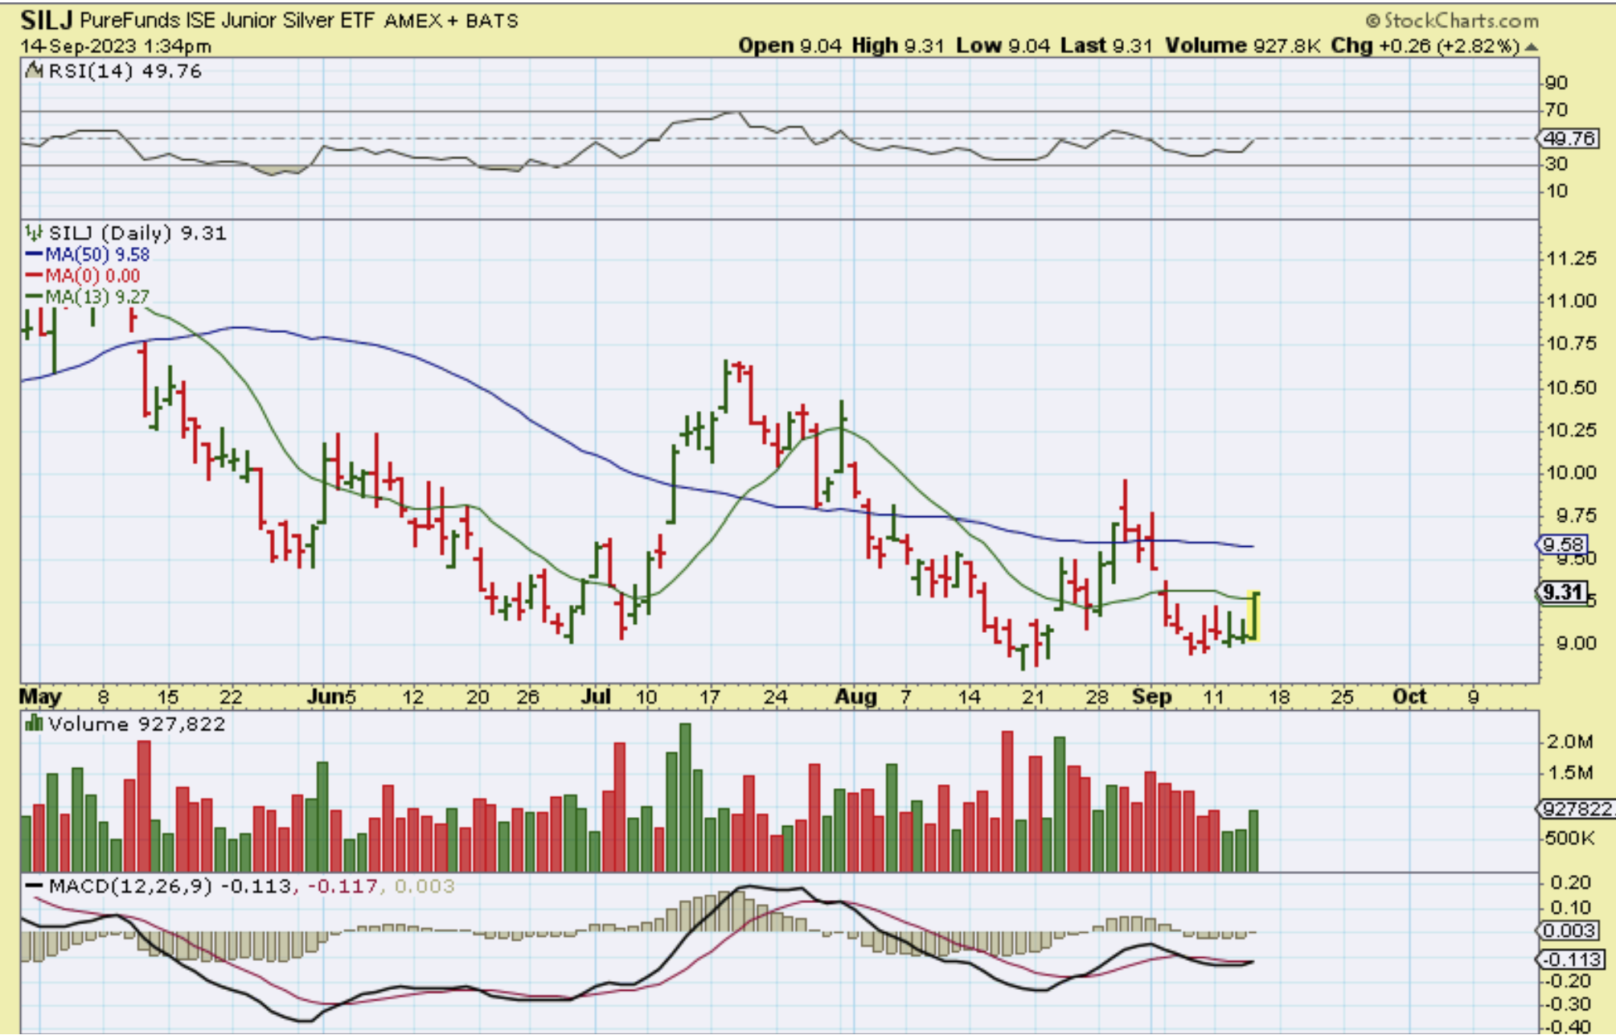
Task: Click the RSI(14) indicator legend icon
Action: 34,71
